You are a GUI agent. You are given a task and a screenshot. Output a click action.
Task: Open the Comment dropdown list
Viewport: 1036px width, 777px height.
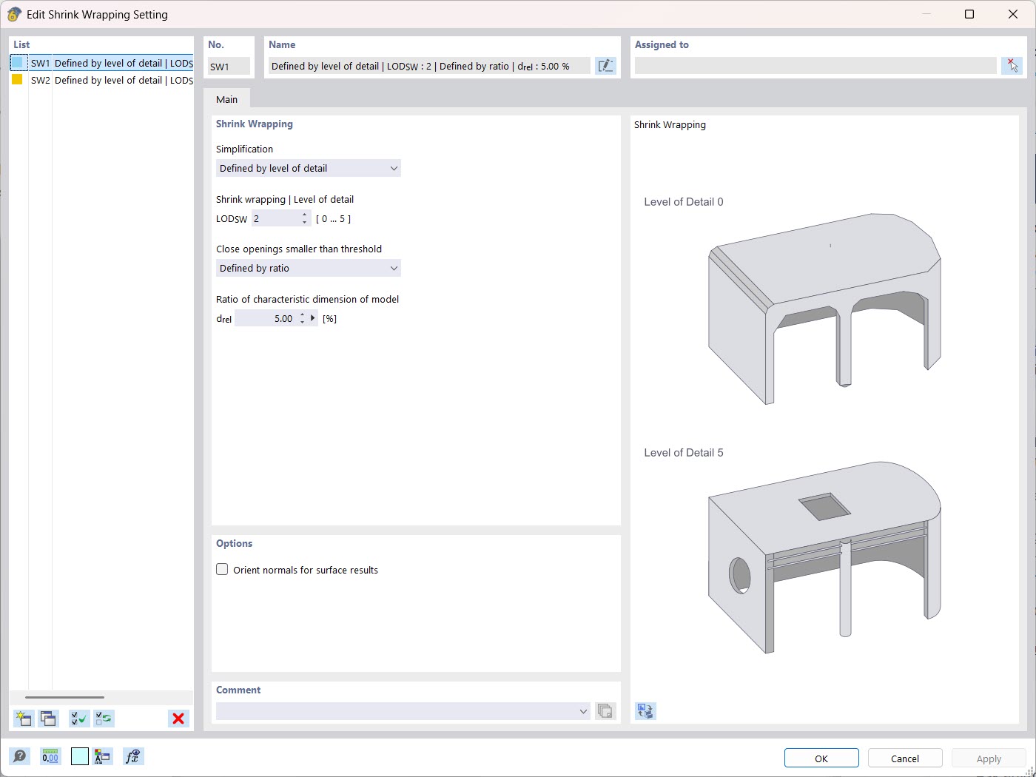tap(584, 711)
